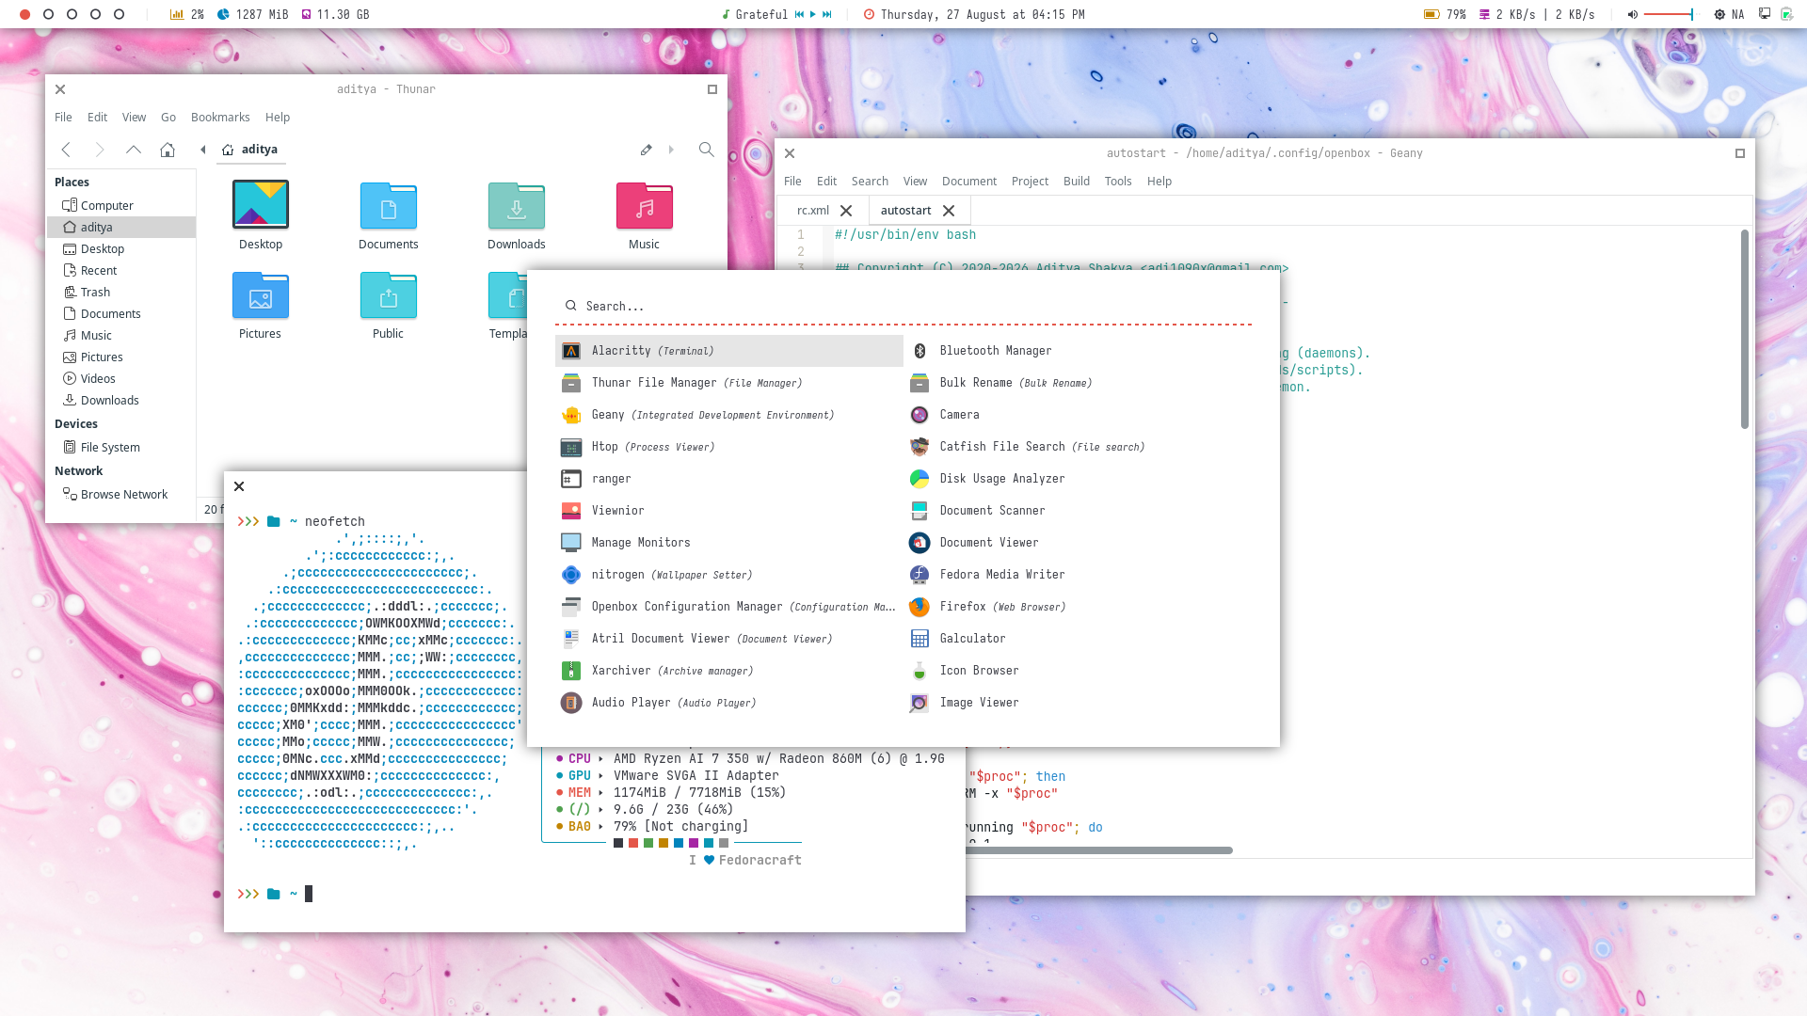The height and width of the screenshot is (1016, 1807).
Task: Launch Document Scanner from the launcher
Action: coord(1078,511)
